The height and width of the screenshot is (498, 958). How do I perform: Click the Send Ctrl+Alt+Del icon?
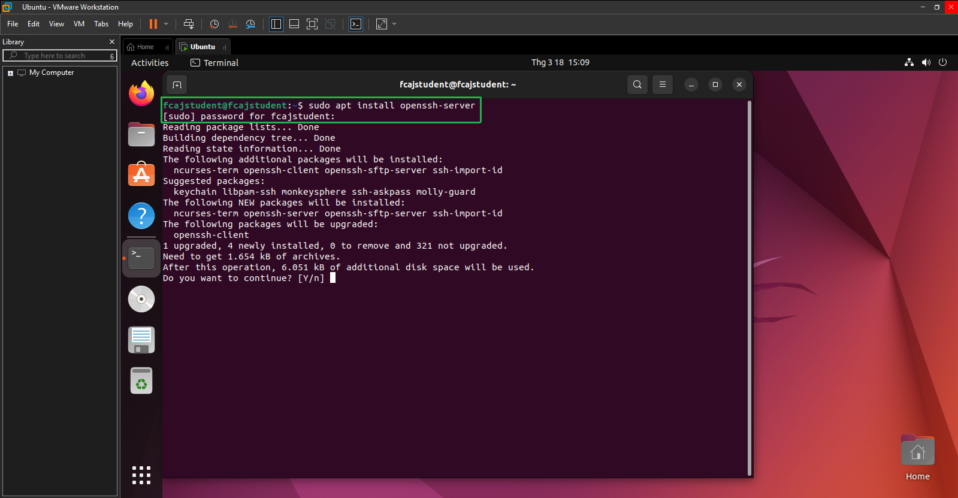[189, 24]
